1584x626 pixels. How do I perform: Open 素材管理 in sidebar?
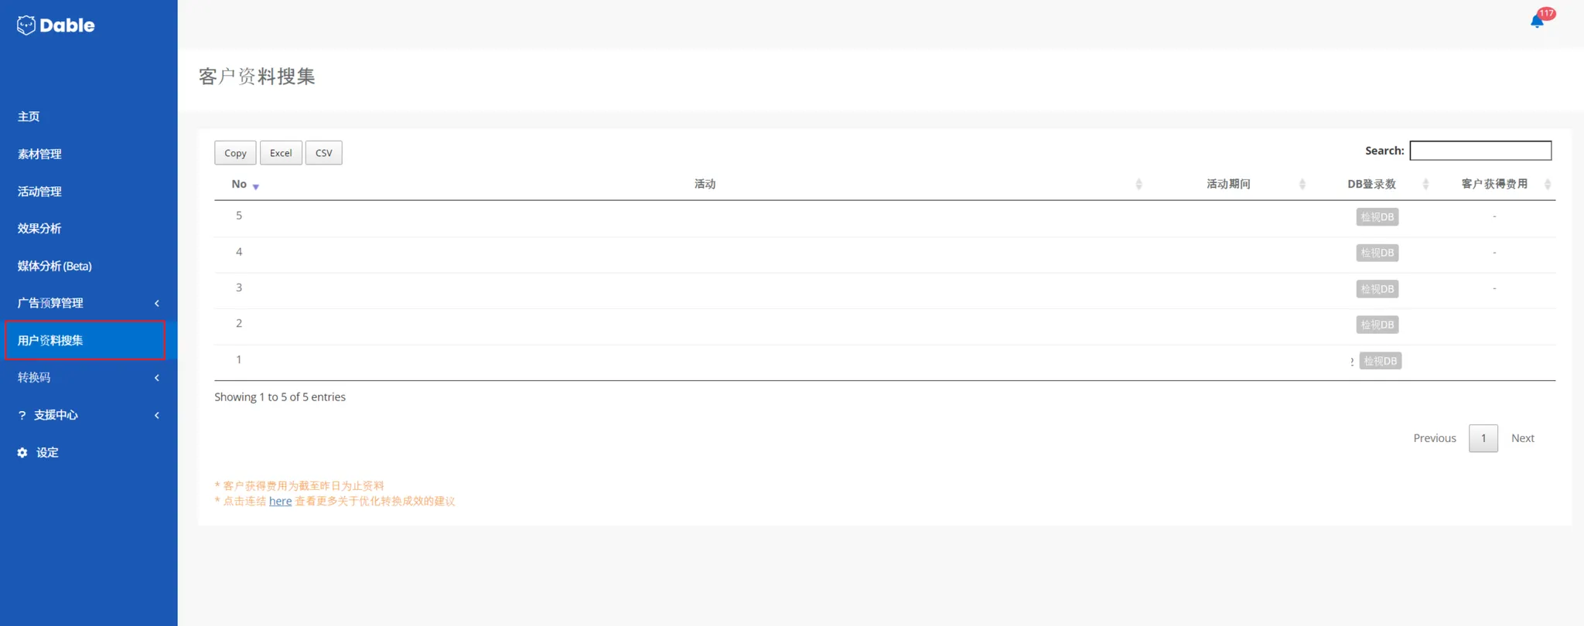coord(39,155)
